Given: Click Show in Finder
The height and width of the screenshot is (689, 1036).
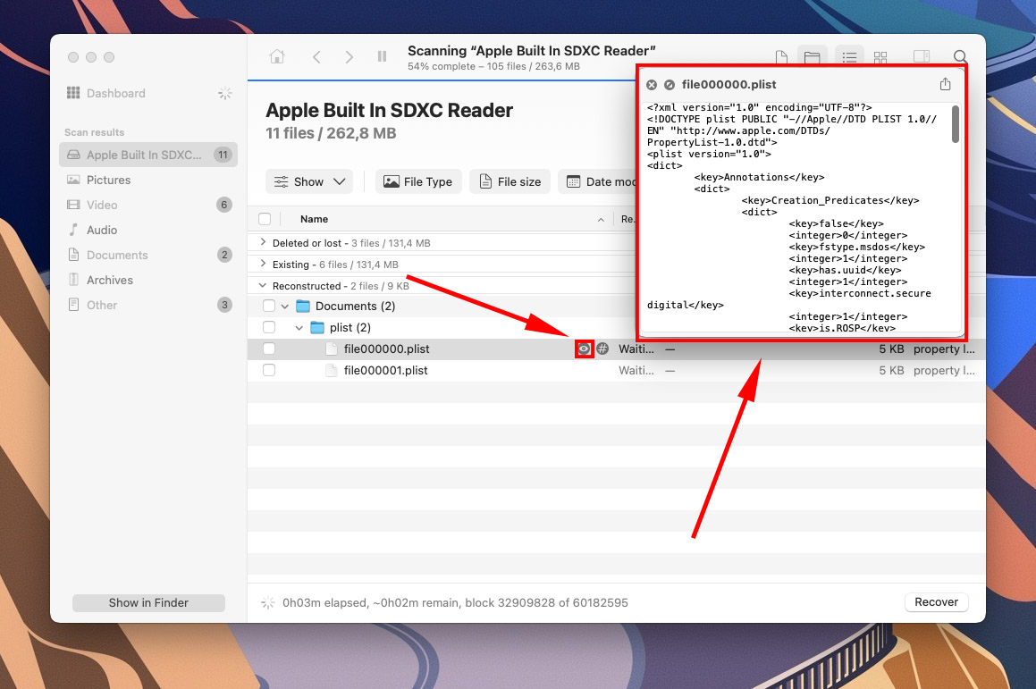Looking at the screenshot, I should coord(148,602).
